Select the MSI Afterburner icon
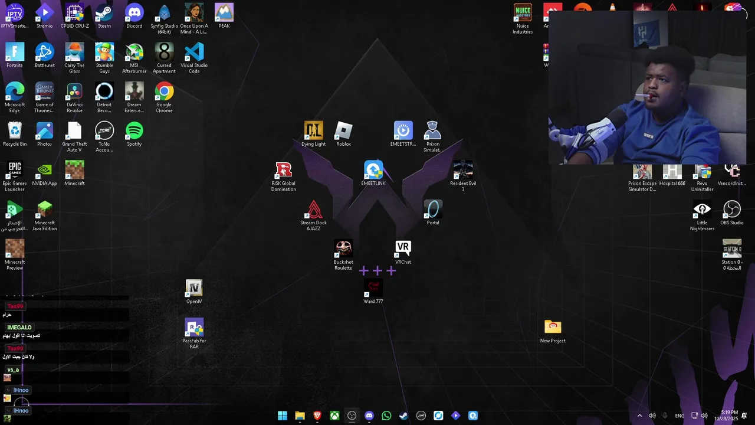Image resolution: width=755 pixels, height=425 pixels. pos(134,58)
